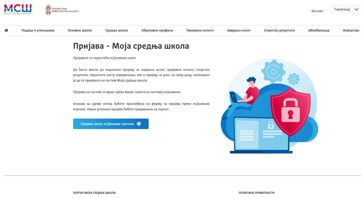Viewport: 361px width, 198px height.
Task: Open the Контакт page
Action: 317,11
